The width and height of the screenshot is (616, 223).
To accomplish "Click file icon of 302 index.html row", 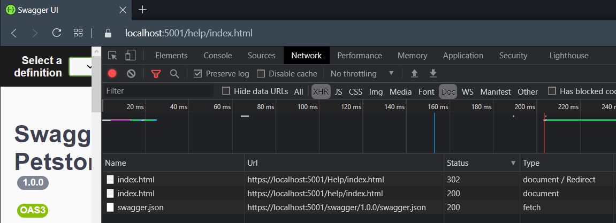I will pyautogui.click(x=110, y=180).
